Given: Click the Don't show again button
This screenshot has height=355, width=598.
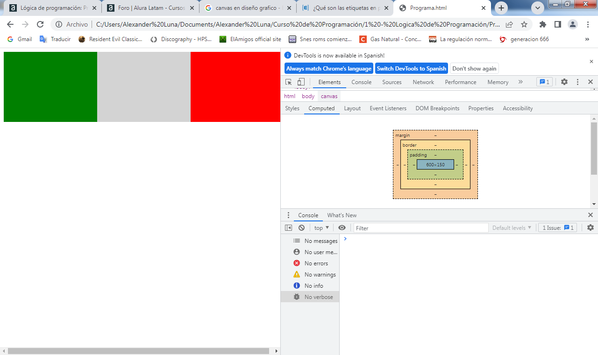Looking at the screenshot, I should [x=474, y=69].
